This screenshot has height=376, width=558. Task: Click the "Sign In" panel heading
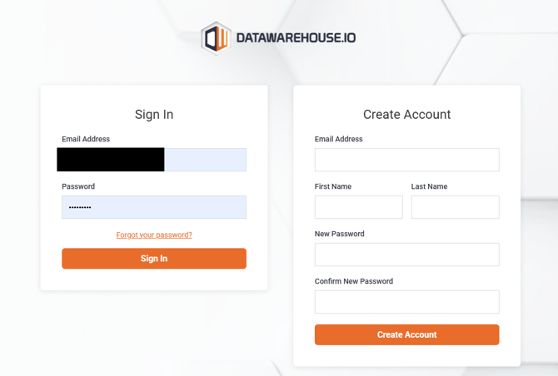point(154,115)
